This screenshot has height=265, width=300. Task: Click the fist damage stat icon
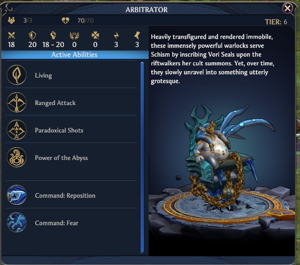[x=53, y=35]
